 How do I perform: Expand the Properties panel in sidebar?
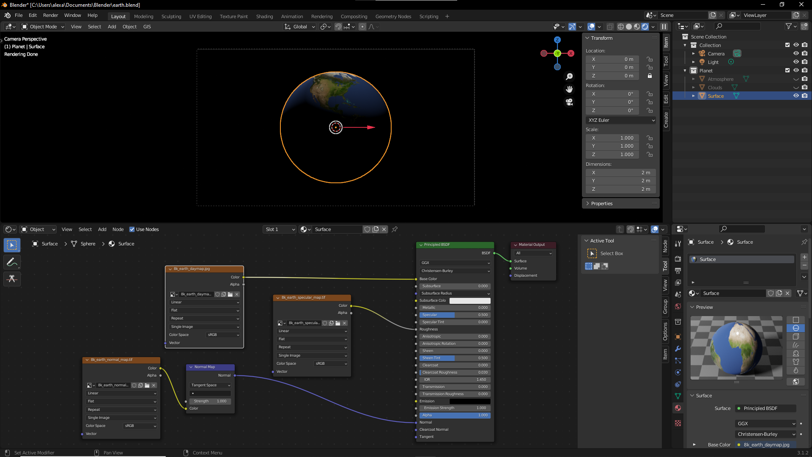point(601,204)
